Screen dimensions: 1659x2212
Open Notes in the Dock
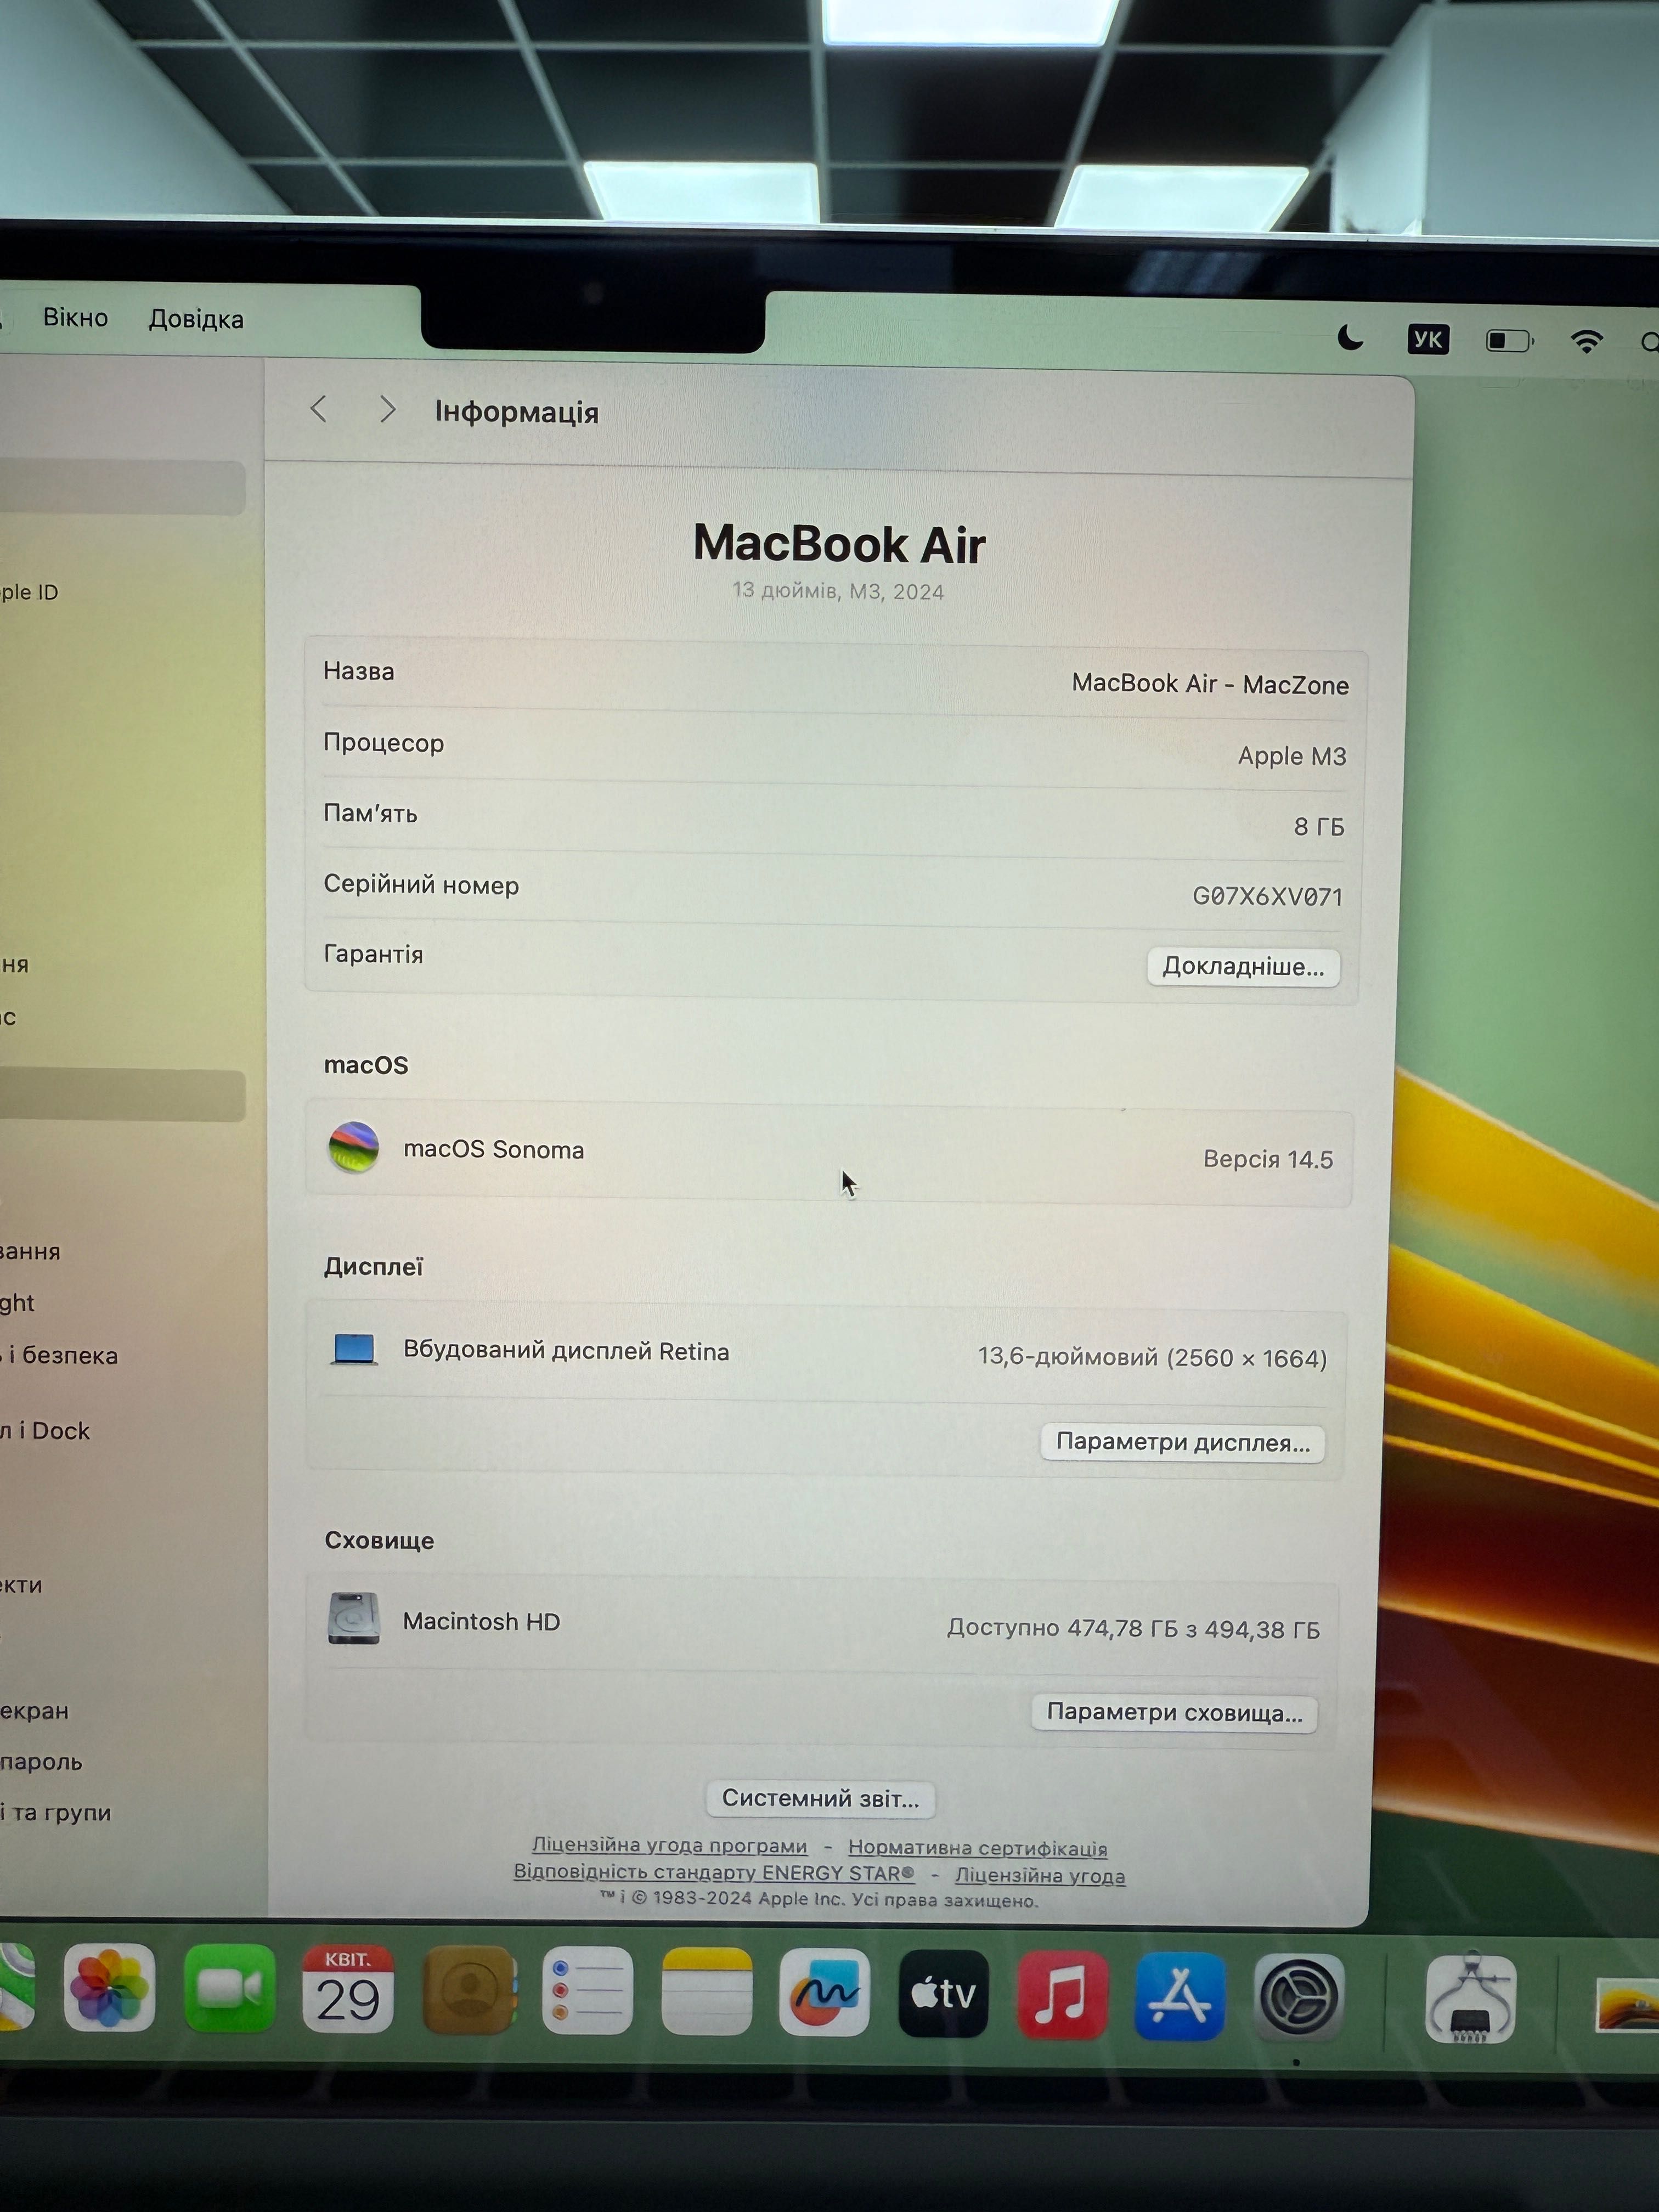point(706,1991)
